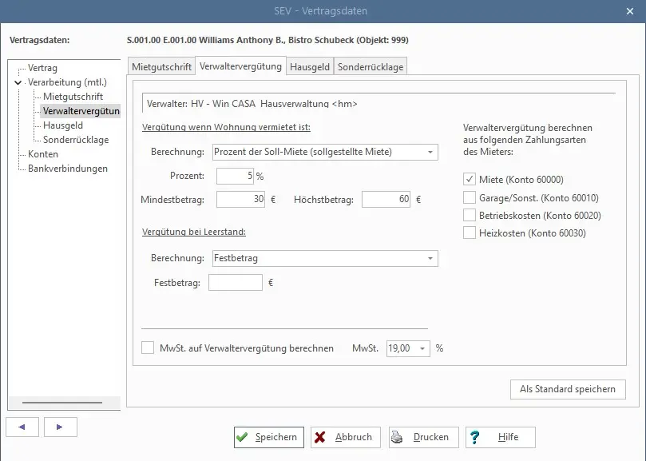Go to previous contract with left arrow
Image resolution: width=646 pixels, height=461 pixels.
pos(22,427)
